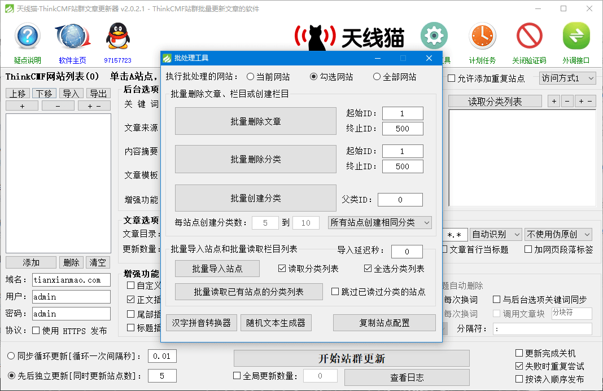This screenshot has width=603, height=391.
Task: Click the QQ penguin icon 97157723
Action: (x=117, y=37)
